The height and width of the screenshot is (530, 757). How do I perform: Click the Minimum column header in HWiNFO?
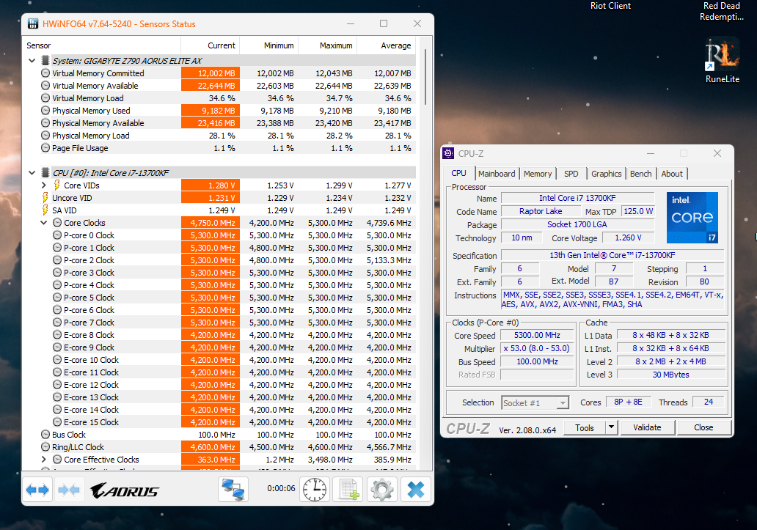pos(269,45)
